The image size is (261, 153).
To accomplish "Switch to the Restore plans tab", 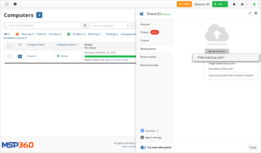I will 148,57.
